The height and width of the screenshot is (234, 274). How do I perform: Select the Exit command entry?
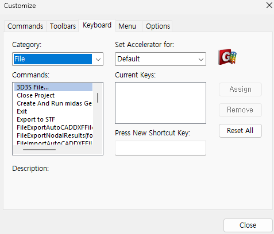[x=53, y=111]
